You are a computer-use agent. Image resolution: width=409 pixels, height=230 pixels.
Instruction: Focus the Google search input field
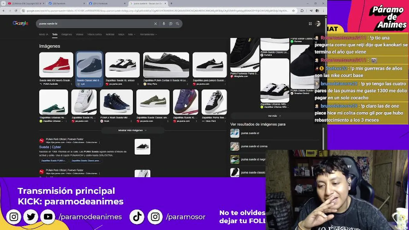(95, 24)
